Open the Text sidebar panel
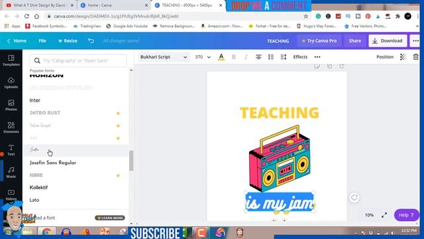 coord(11,150)
